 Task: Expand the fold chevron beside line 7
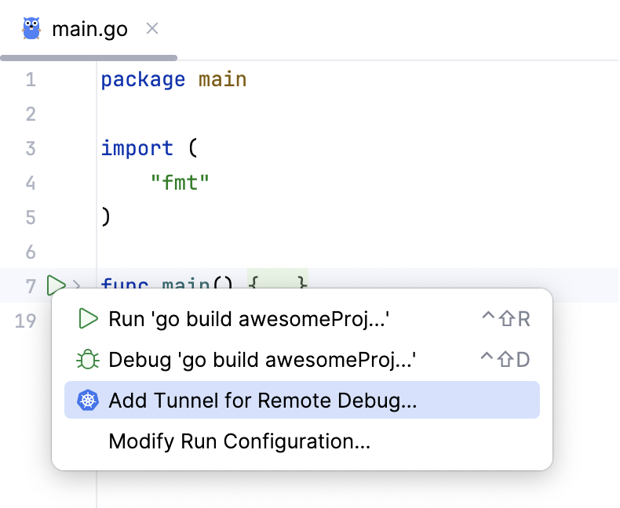coord(76,285)
